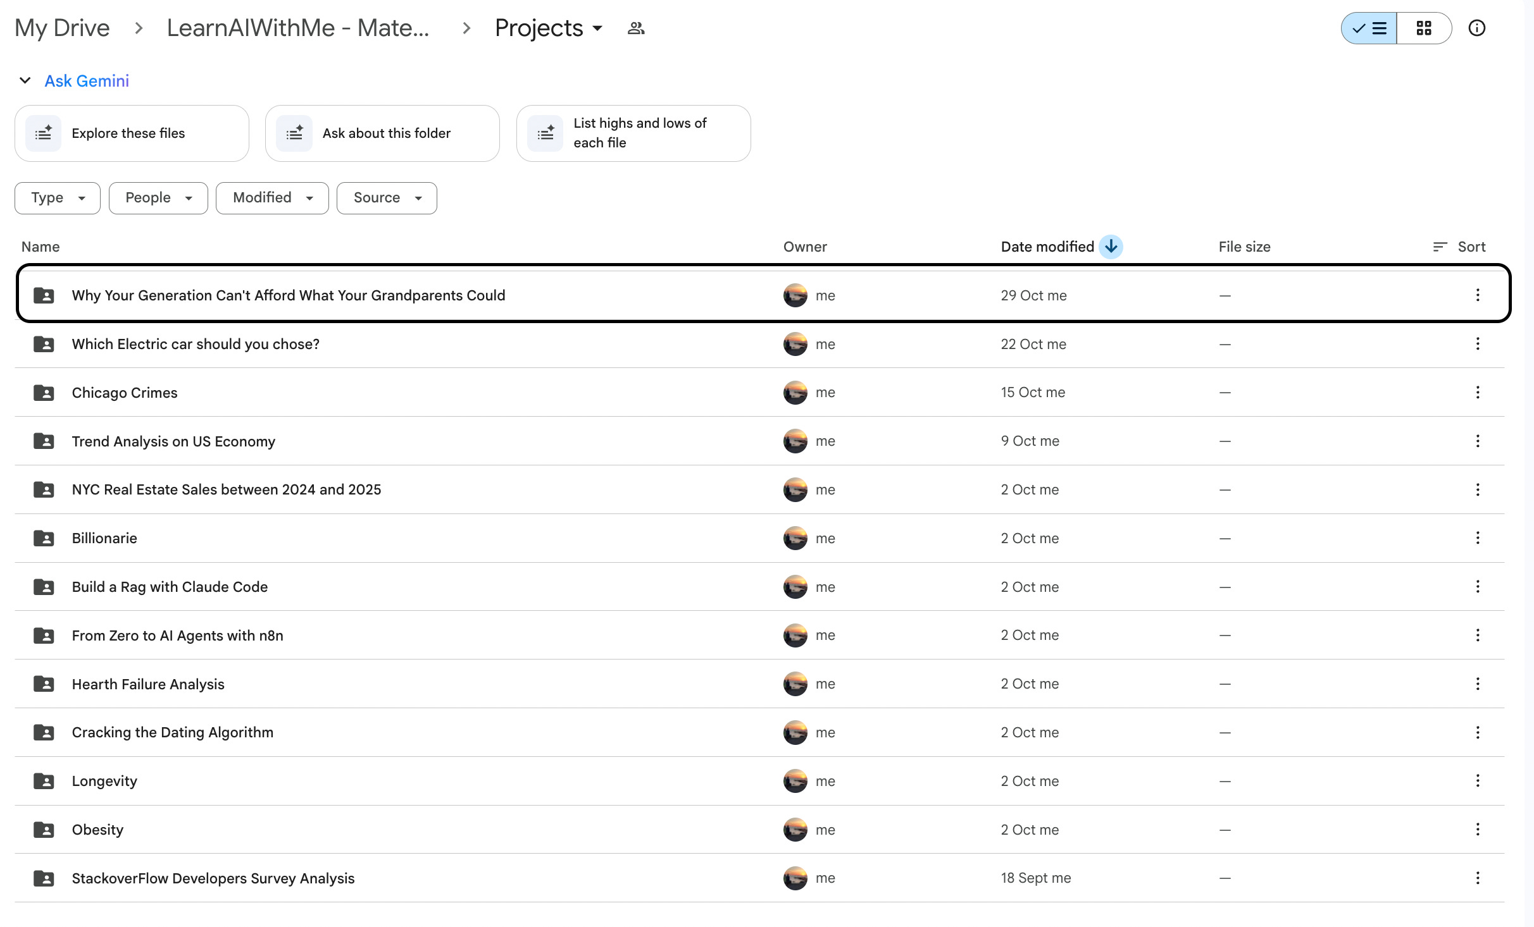Image resolution: width=1534 pixels, height=927 pixels.
Task: Click the Sort button
Action: pos(1459,247)
